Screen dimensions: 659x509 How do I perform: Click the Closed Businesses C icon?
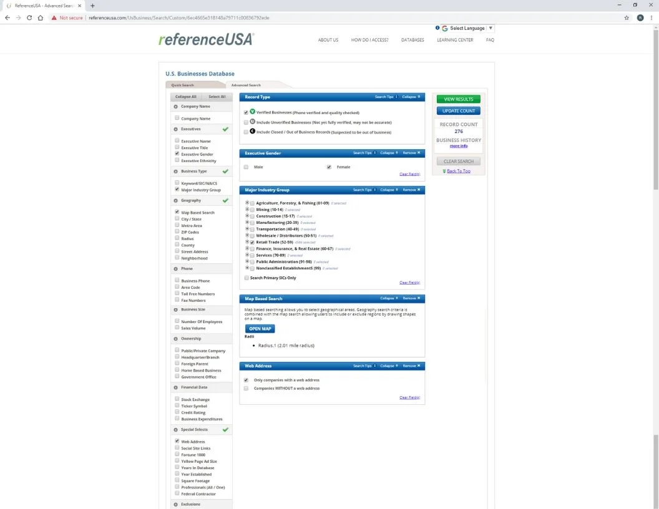(x=253, y=131)
